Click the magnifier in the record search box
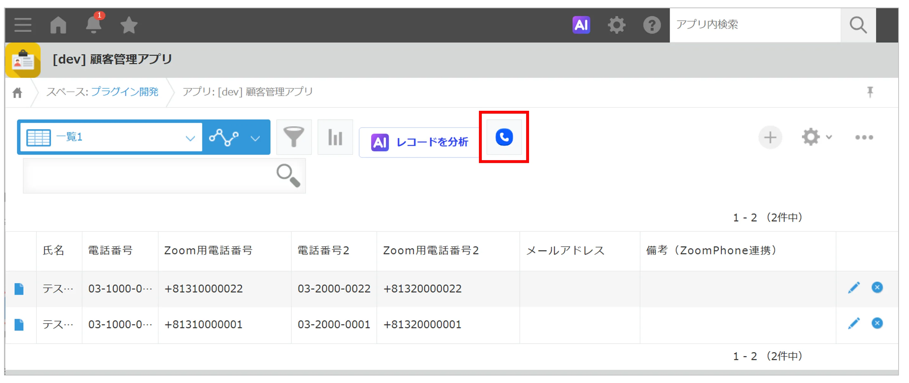The height and width of the screenshot is (383, 909). click(x=288, y=175)
